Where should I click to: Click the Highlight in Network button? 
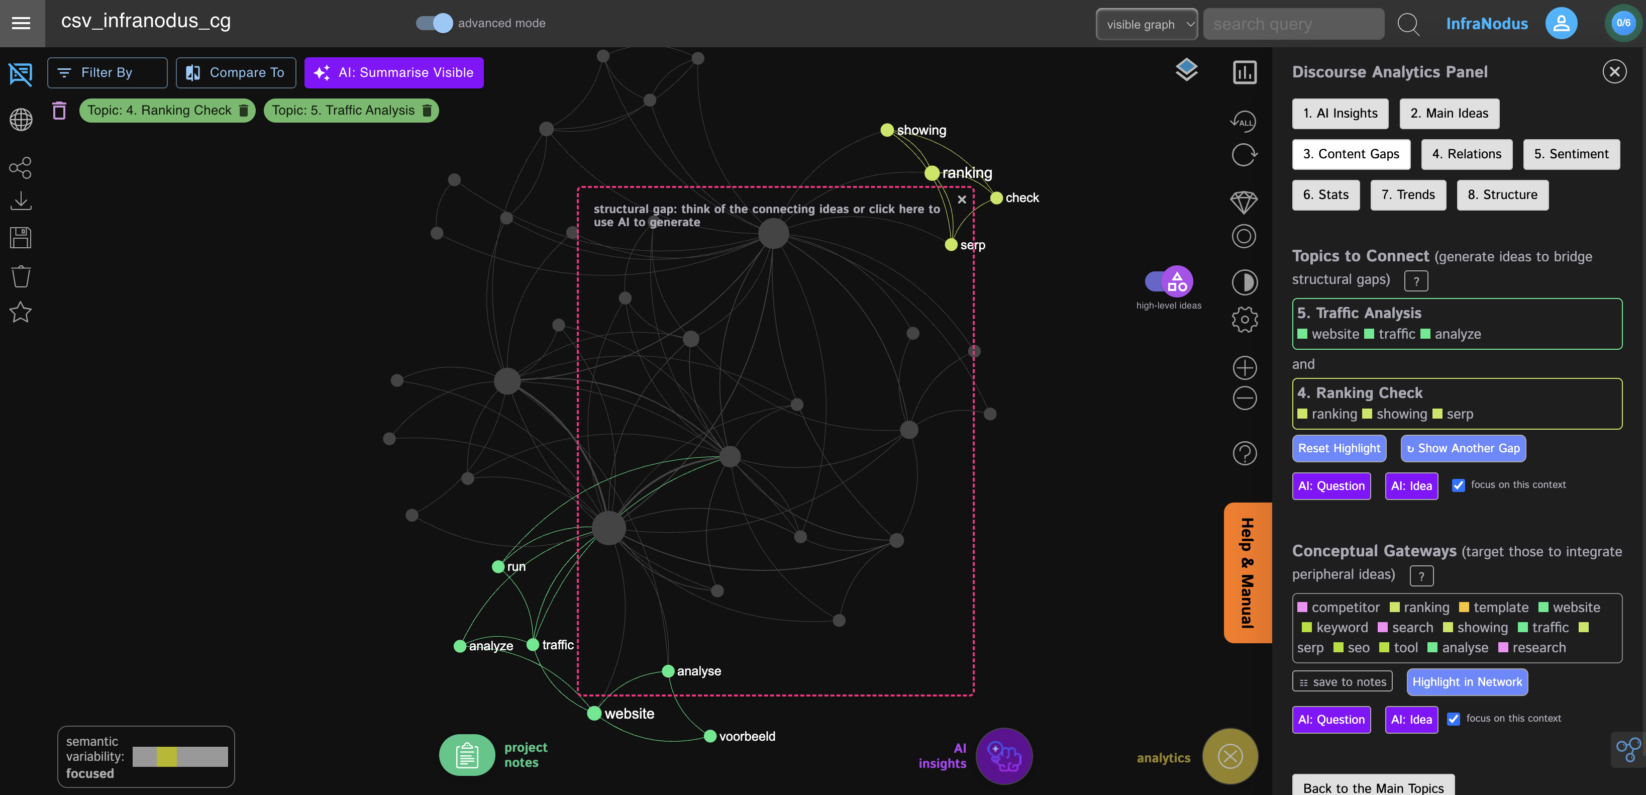1467,682
